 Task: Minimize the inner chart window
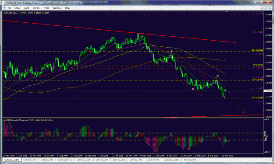pos(262,8)
